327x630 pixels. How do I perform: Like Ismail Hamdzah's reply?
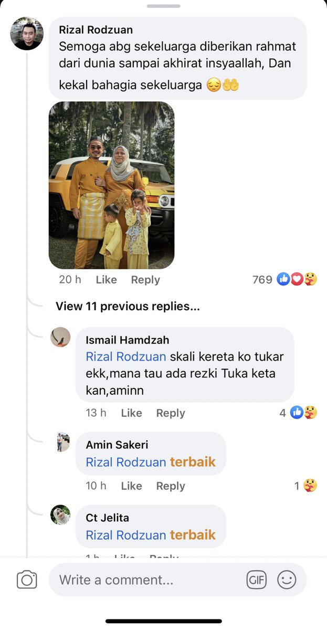(x=131, y=413)
